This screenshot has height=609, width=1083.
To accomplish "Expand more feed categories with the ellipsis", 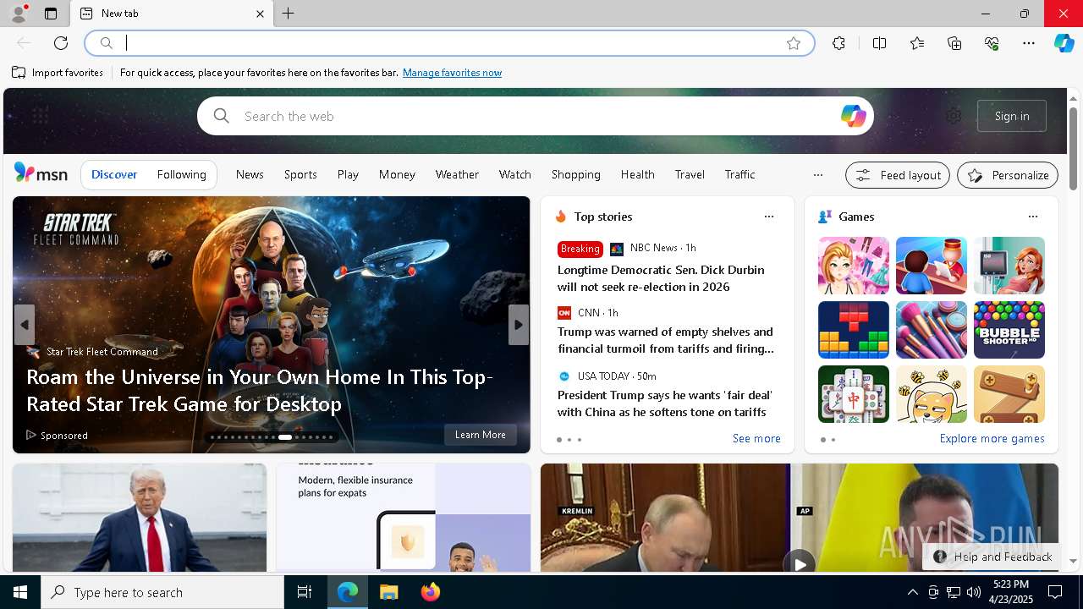I will coord(817,175).
